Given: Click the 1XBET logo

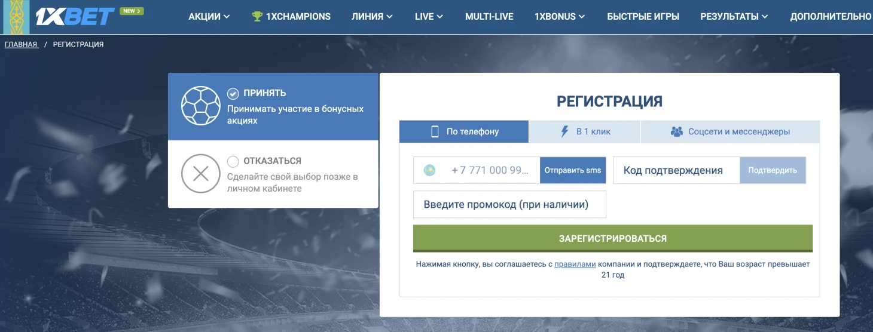Looking at the screenshot, I should [x=75, y=16].
